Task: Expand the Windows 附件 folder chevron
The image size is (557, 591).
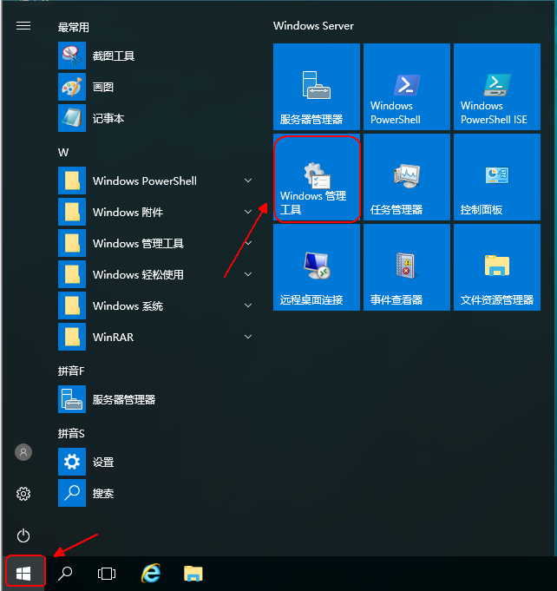Action: [248, 212]
